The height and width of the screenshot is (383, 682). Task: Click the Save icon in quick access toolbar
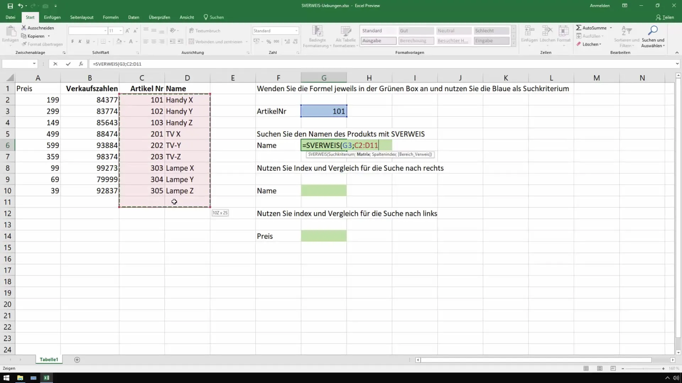(10, 6)
